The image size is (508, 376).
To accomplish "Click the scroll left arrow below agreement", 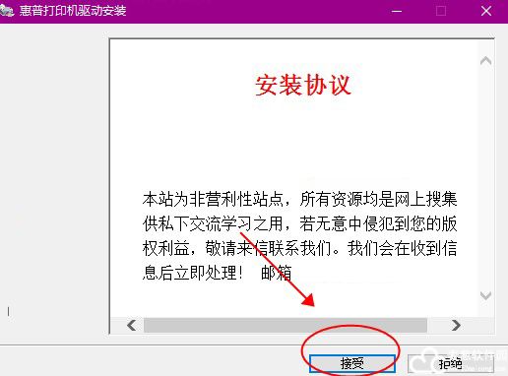I will 132,326.
